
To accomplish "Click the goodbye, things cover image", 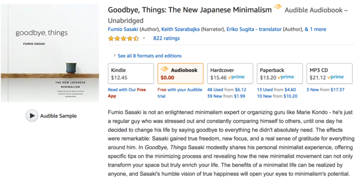I will click(x=50, y=53).
